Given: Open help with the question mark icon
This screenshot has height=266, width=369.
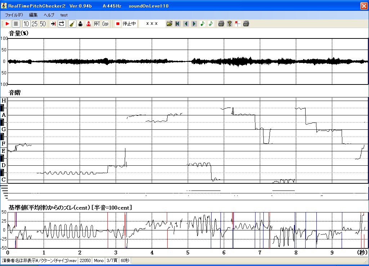Looking at the screenshot, I should click(x=230, y=24).
